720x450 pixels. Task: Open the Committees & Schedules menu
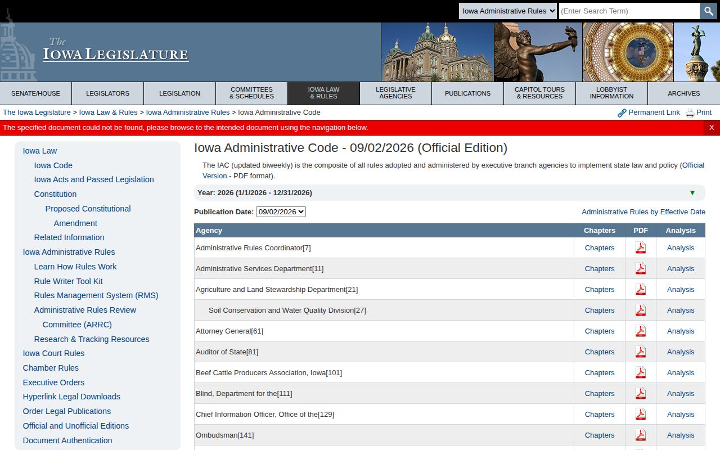pyautogui.click(x=251, y=93)
